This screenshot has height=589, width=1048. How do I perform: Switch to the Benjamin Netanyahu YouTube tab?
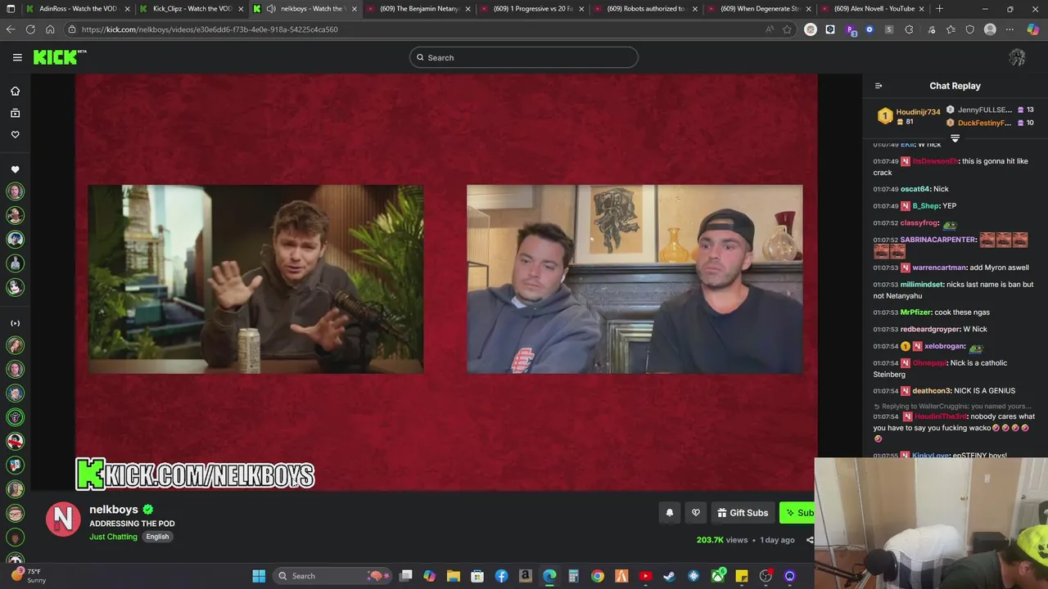419,8
